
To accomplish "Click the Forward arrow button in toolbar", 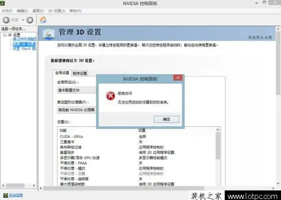I will pyautogui.click(x=30, y=20).
